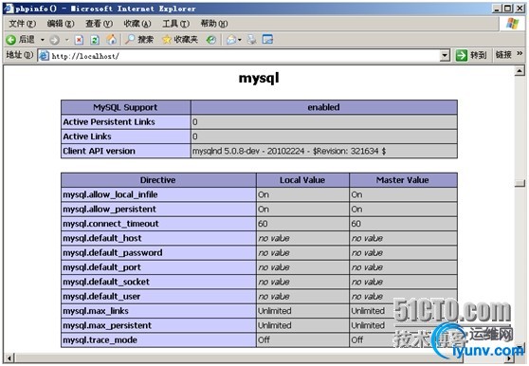This screenshot has width=529, height=366.
Task: Click the Client API version label
Action: (x=99, y=151)
